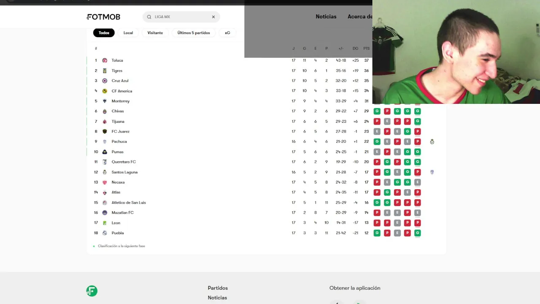
Task: Select the Todos filter
Action: coord(104,33)
